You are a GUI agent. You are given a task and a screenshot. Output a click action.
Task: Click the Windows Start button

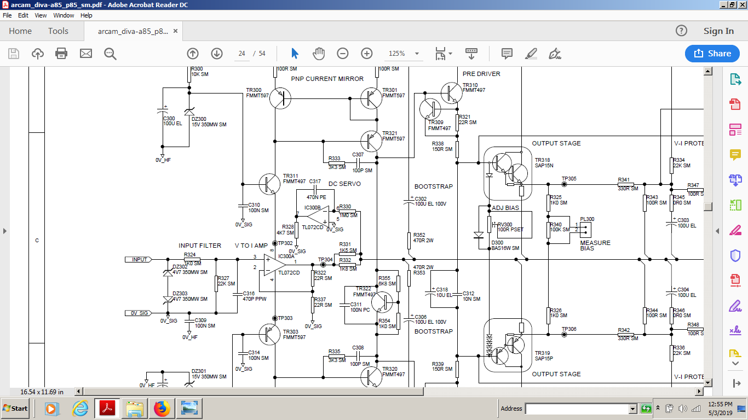tap(15, 409)
